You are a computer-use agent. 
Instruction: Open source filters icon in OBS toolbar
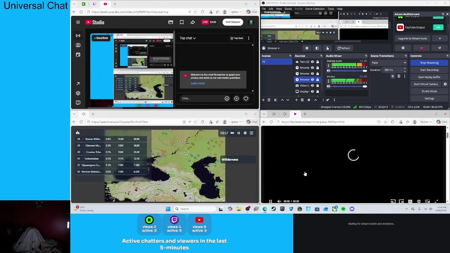click(x=317, y=48)
